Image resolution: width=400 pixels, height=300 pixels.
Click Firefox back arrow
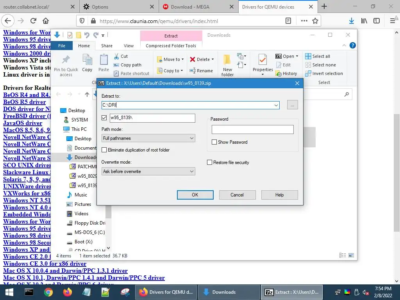pos(8,21)
